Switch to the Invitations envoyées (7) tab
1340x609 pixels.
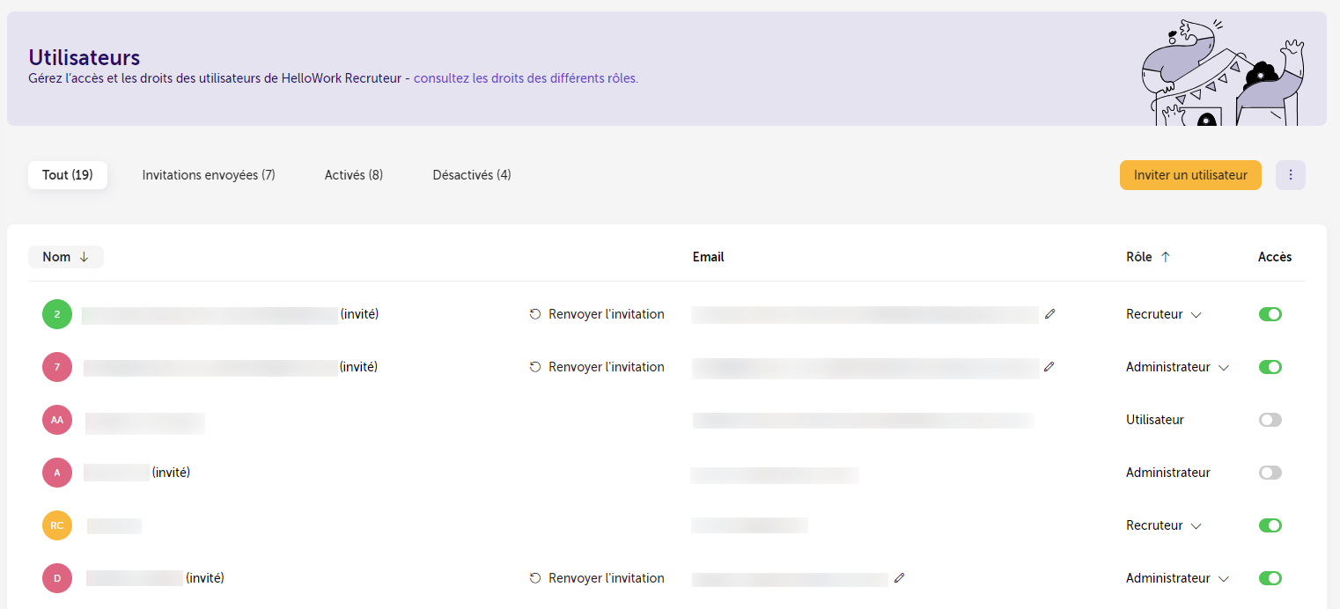[x=209, y=175]
